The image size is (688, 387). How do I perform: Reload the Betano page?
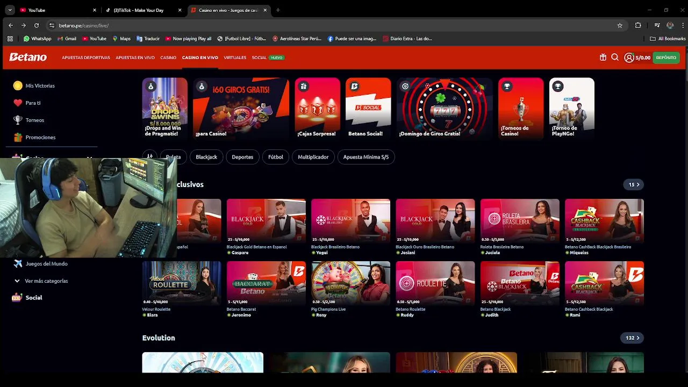[x=37, y=25]
